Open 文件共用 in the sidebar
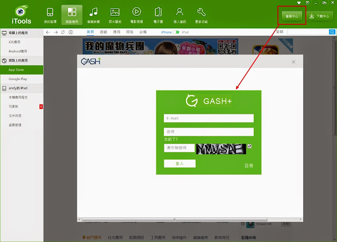Screen dimensions: 337x242 click(x=22, y=116)
